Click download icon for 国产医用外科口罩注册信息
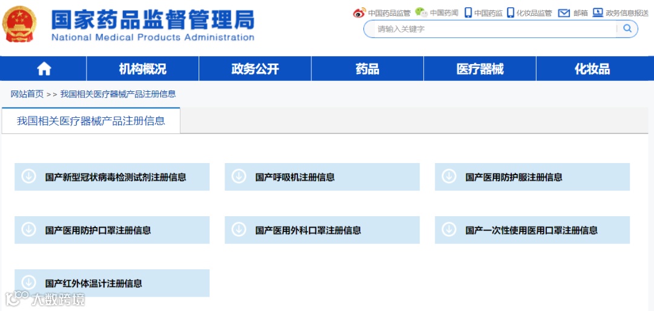This screenshot has height=311, width=654. pos(239,229)
